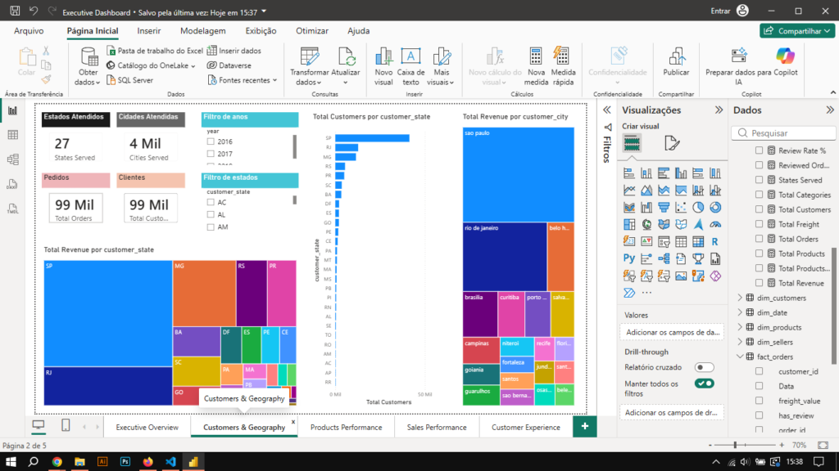Select the scatter chart visual
The image size is (839, 471).
681,207
